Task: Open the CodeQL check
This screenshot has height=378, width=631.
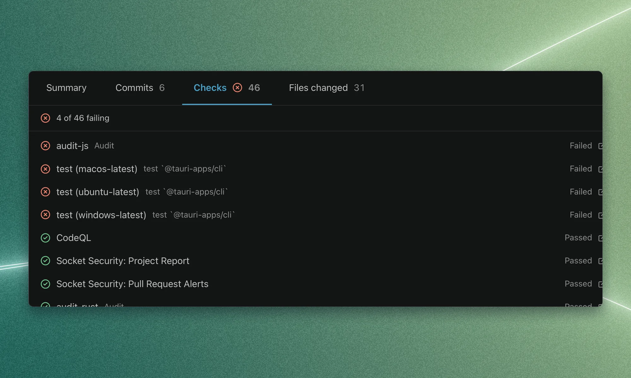Action: 74,238
